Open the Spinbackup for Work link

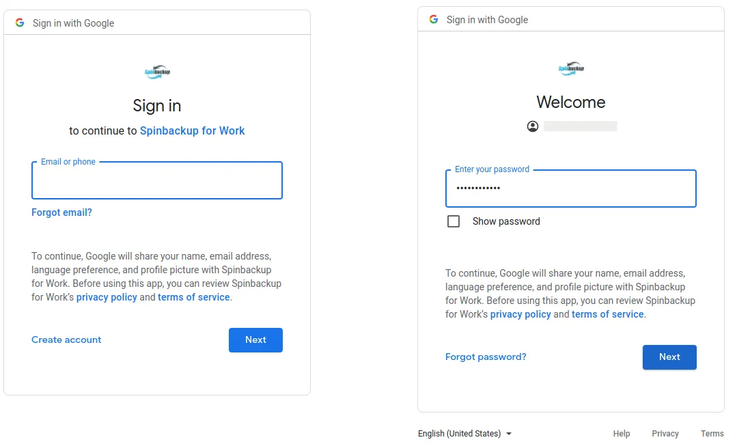(x=192, y=130)
